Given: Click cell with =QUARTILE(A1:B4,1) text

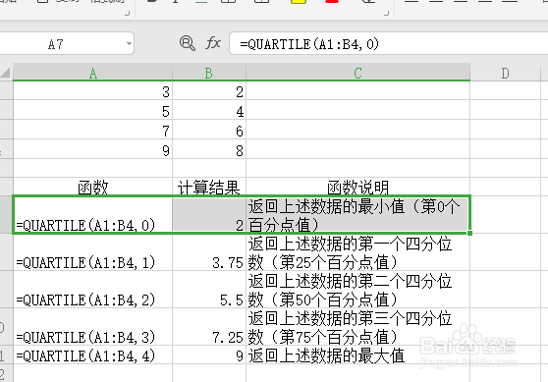Looking at the screenshot, I should [92, 252].
